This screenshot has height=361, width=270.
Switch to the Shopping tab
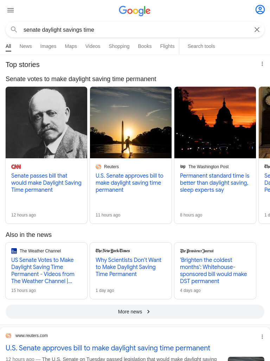[119, 46]
